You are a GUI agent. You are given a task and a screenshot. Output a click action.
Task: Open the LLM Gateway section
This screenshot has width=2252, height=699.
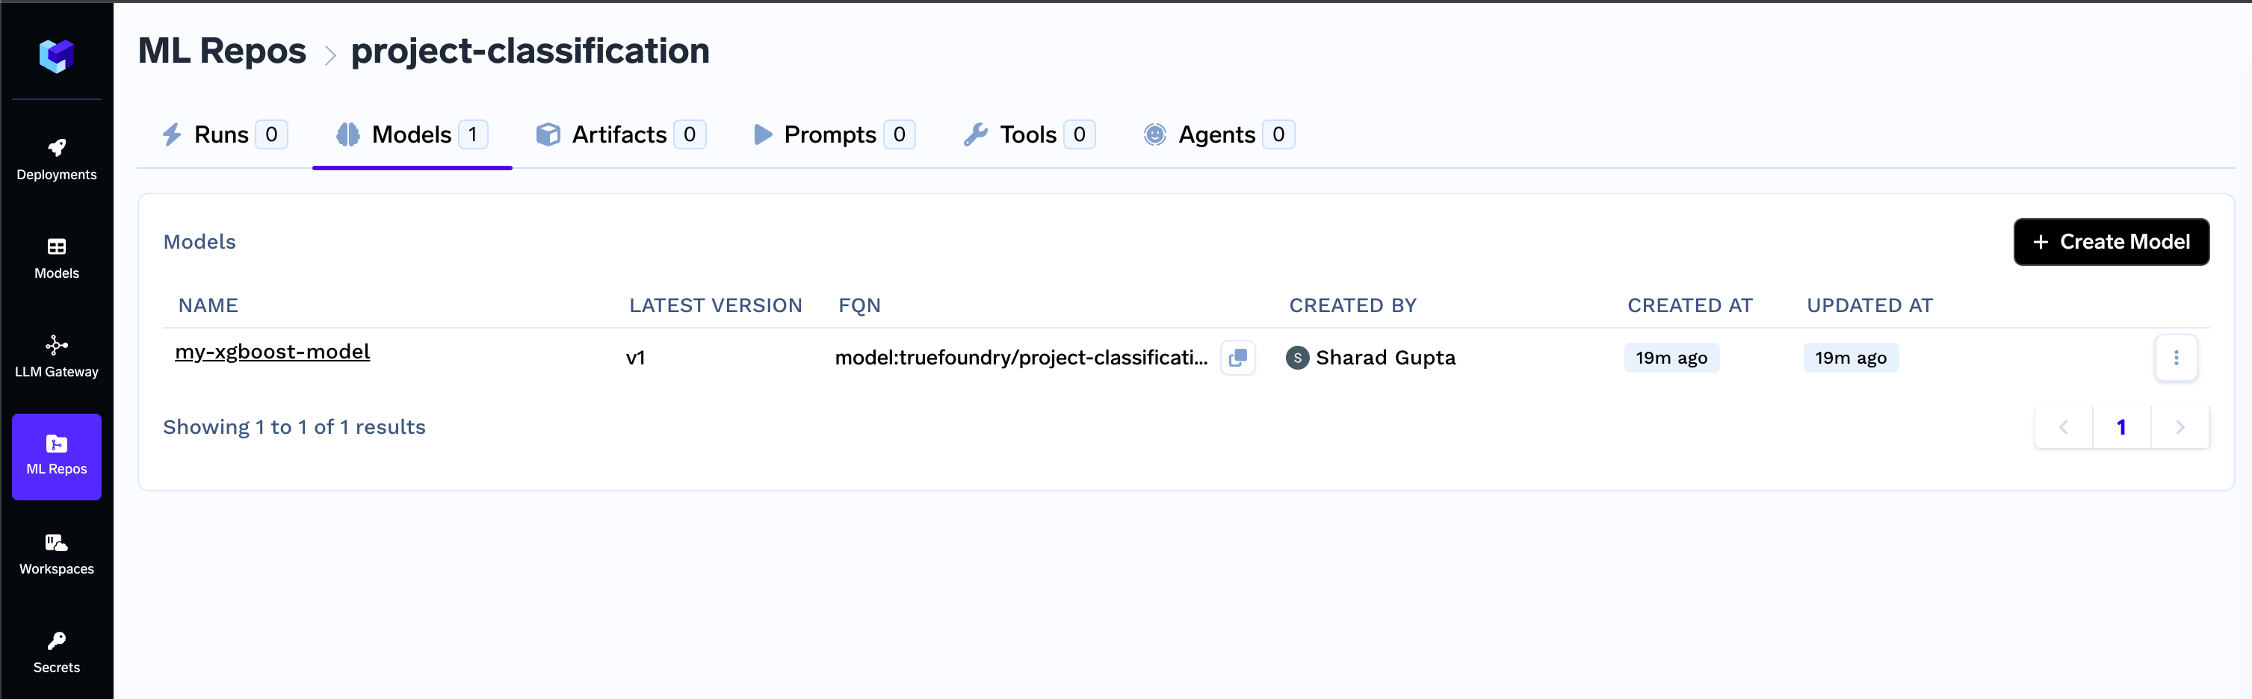point(57,358)
